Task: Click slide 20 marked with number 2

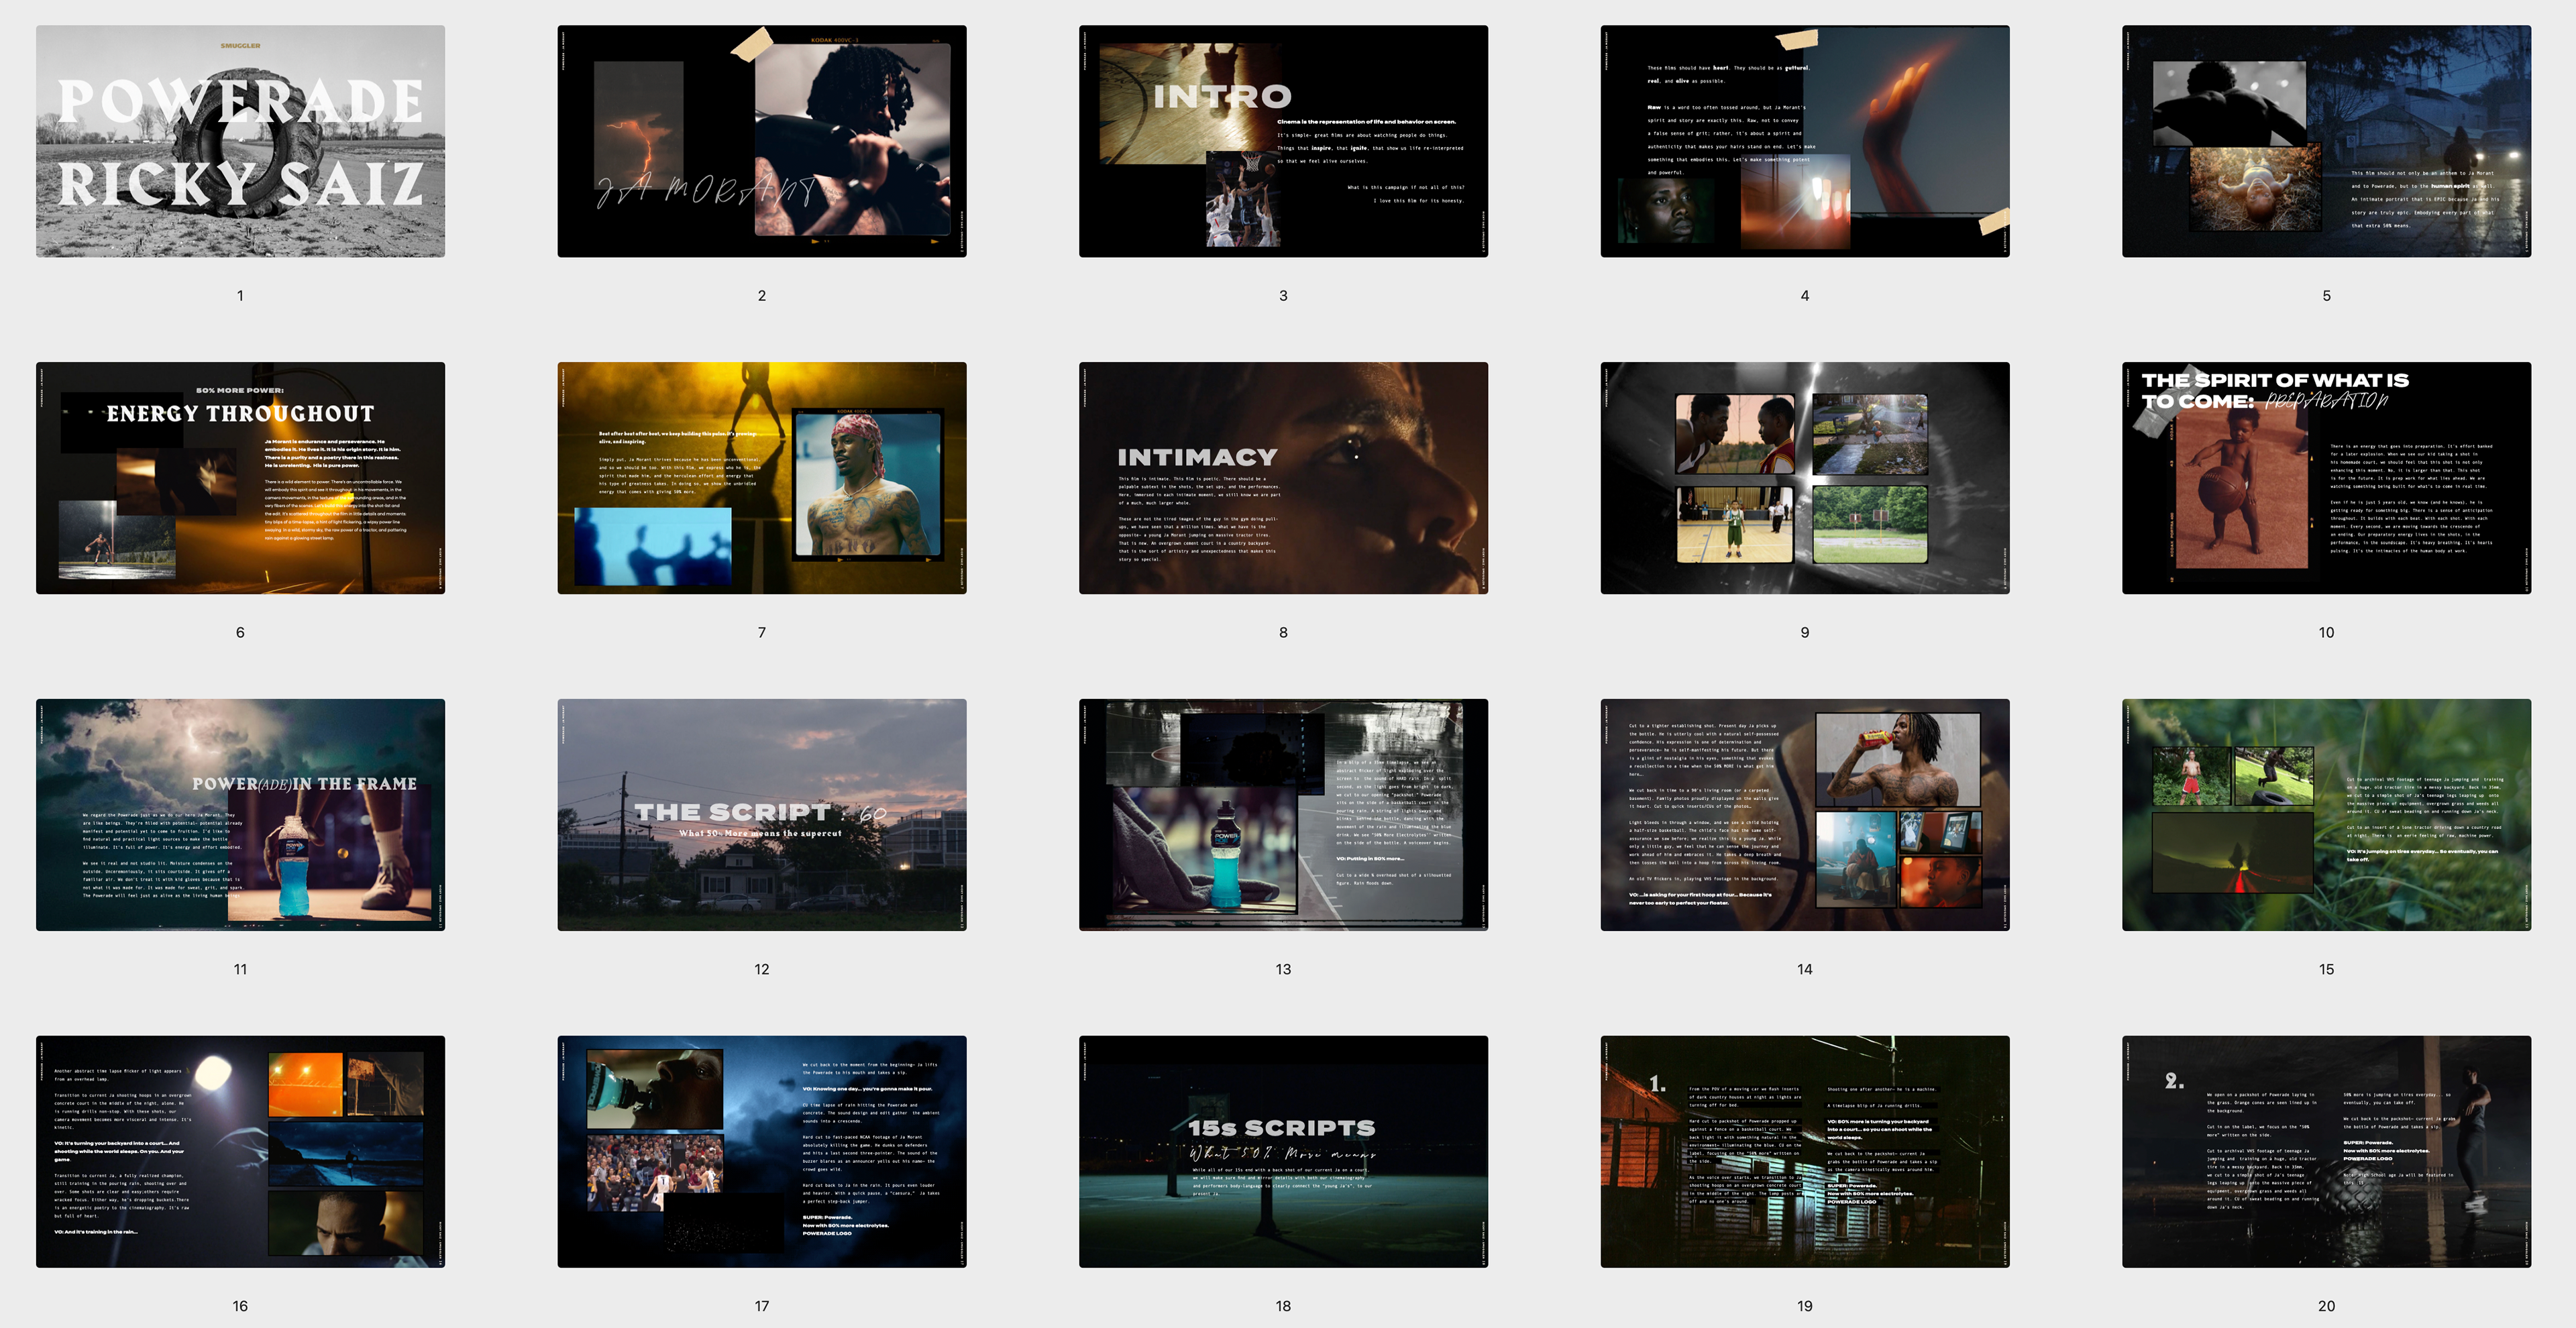Action: click(x=2326, y=1151)
